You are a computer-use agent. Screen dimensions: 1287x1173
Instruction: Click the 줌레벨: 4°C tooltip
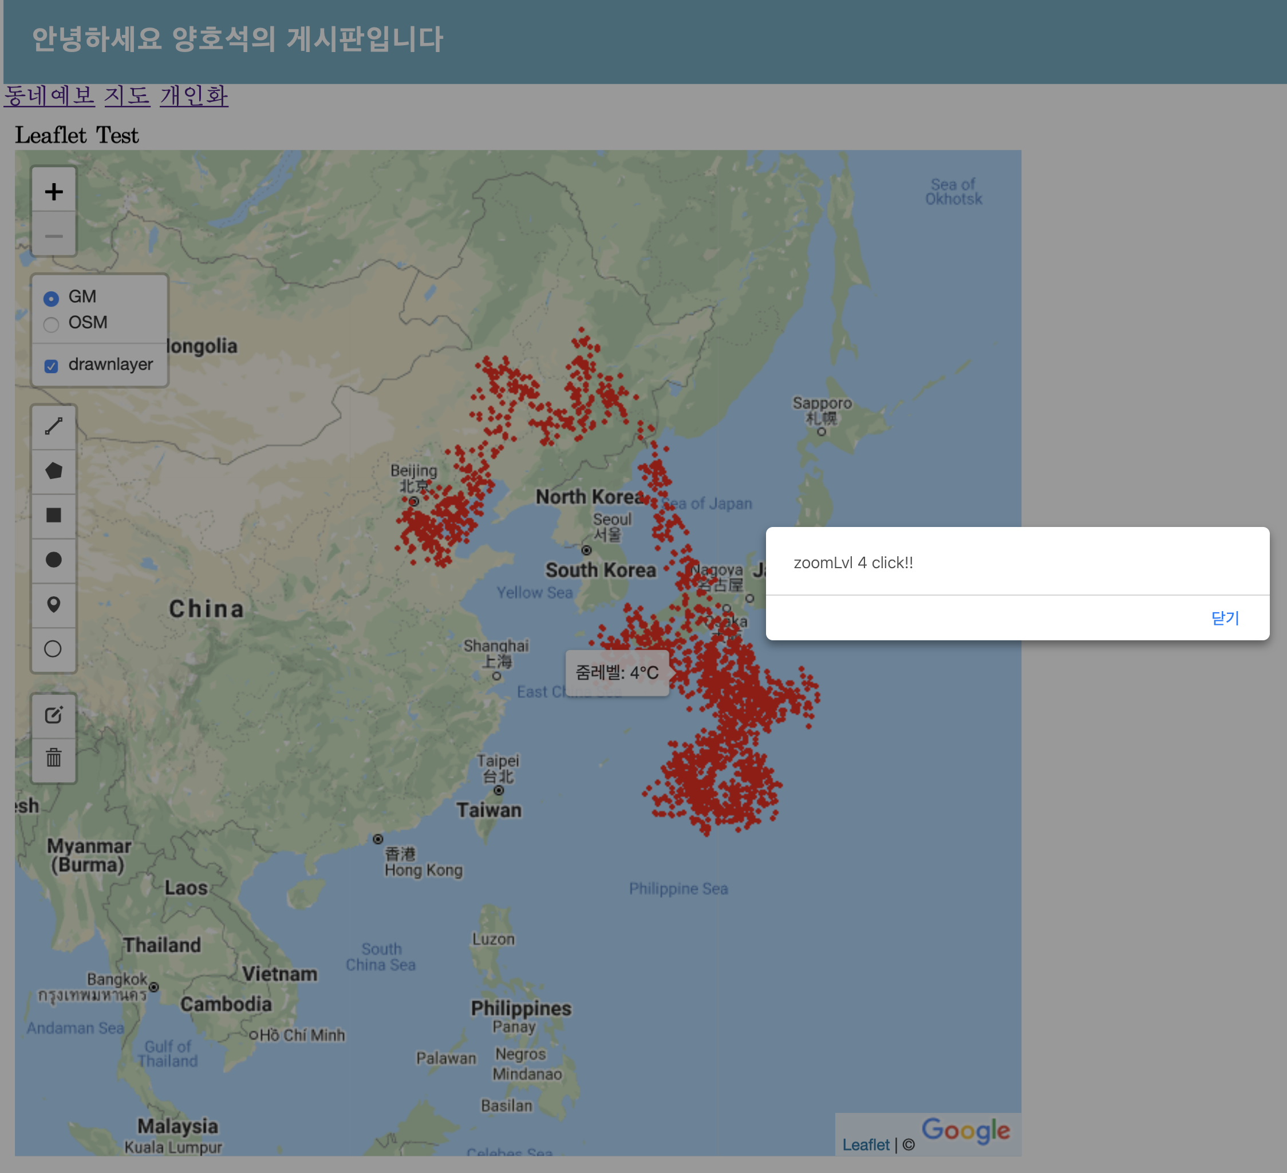617,672
